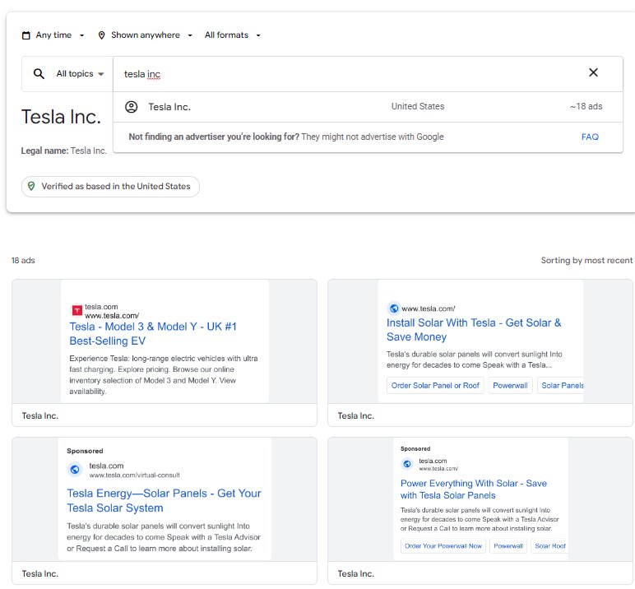Viewport: 635px width, 589px height.
Task: Click the magnifying glass search icon
Action: pos(39,74)
